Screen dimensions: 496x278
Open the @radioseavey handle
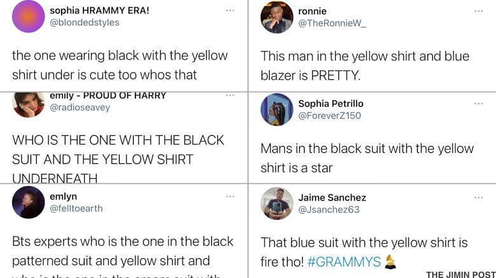(79, 107)
